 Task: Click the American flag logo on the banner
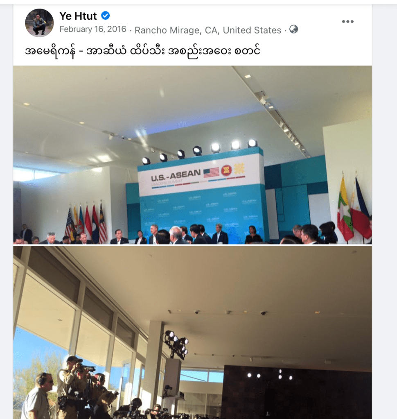tap(211, 172)
